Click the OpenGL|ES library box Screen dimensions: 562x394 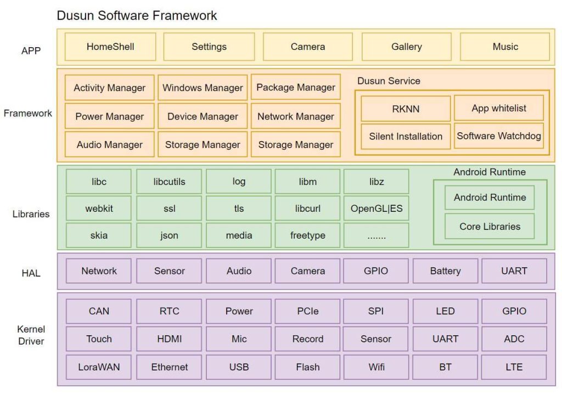(376, 209)
